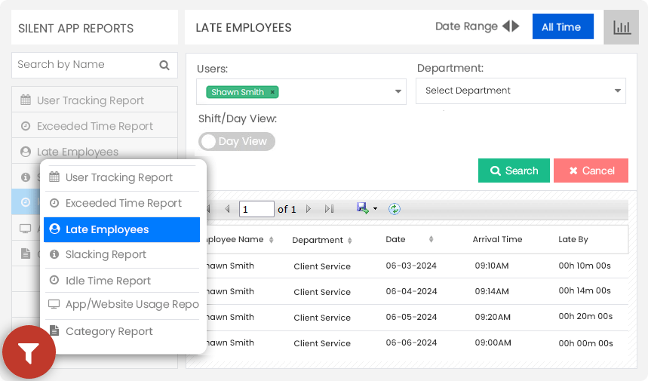The height and width of the screenshot is (381, 648).
Task: Click the refresh report icon in toolbar
Action: coord(395,209)
